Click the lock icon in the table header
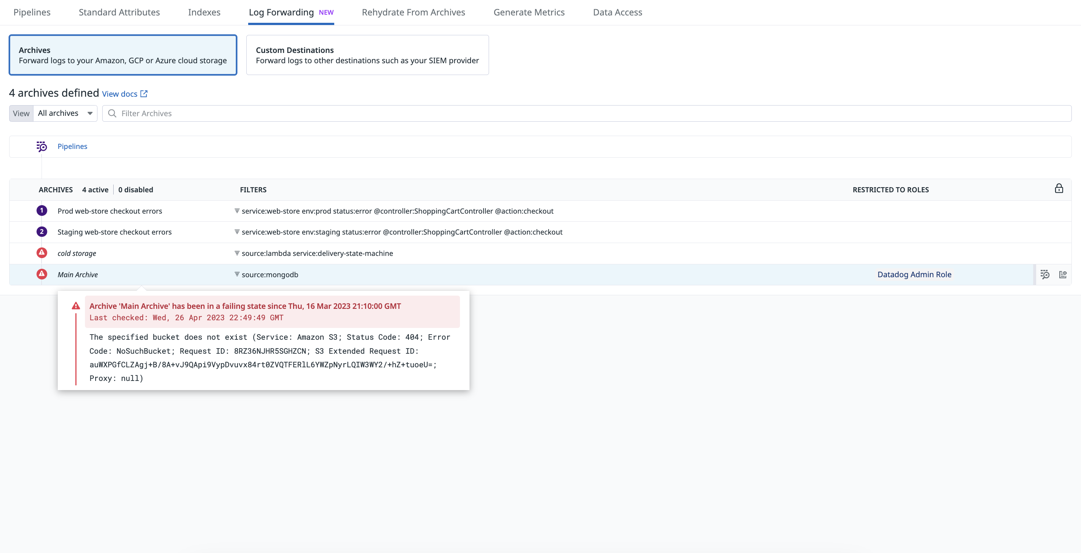This screenshot has height=553, width=1081. (1059, 188)
